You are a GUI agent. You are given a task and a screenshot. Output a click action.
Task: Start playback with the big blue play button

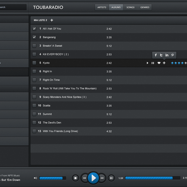[93, 178]
